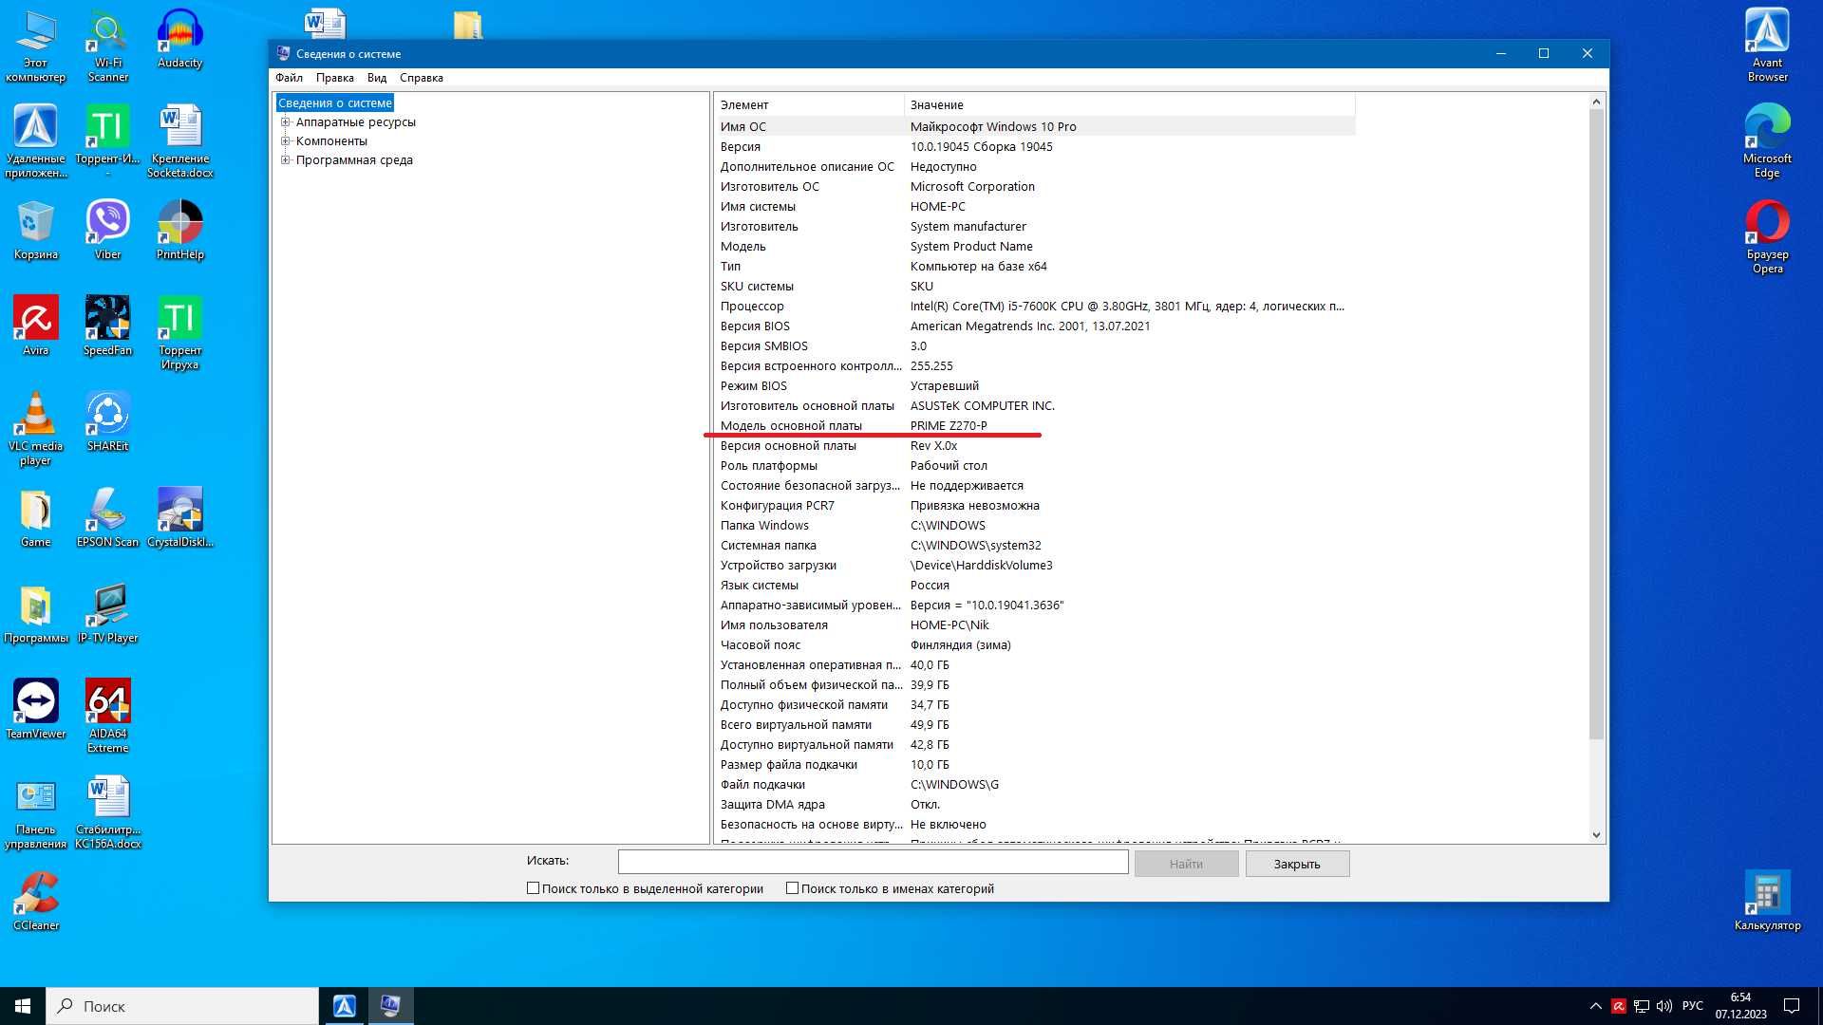Open the Корзина recycle bin

(x=35, y=230)
